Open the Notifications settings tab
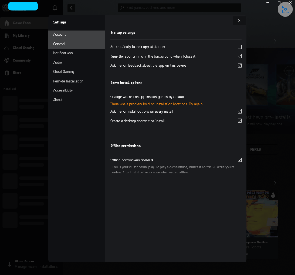Screen dimensions: 295x275 point(77,53)
